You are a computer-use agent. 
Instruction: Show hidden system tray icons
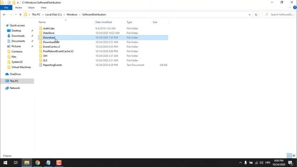(x=240, y=163)
